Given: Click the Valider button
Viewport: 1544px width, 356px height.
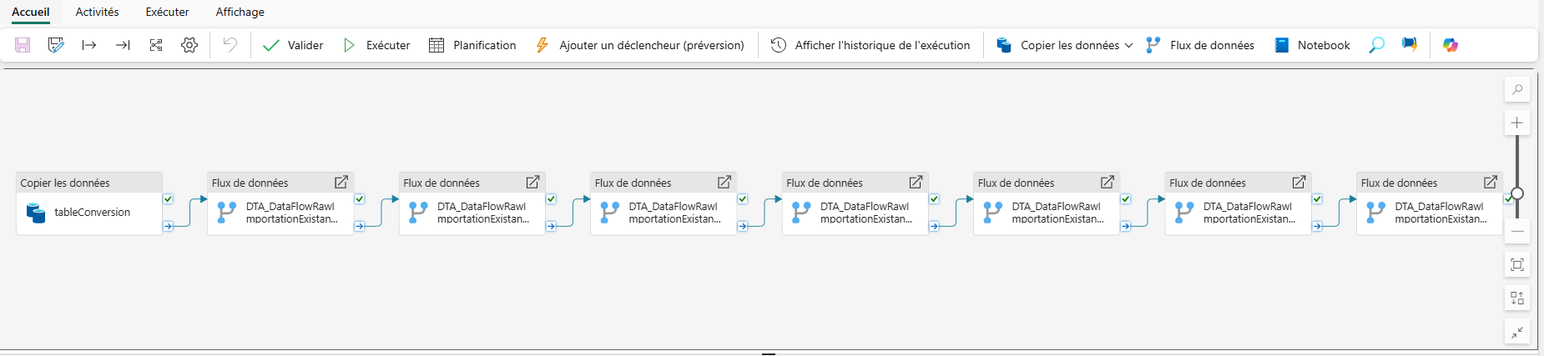Looking at the screenshot, I should pos(293,45).
